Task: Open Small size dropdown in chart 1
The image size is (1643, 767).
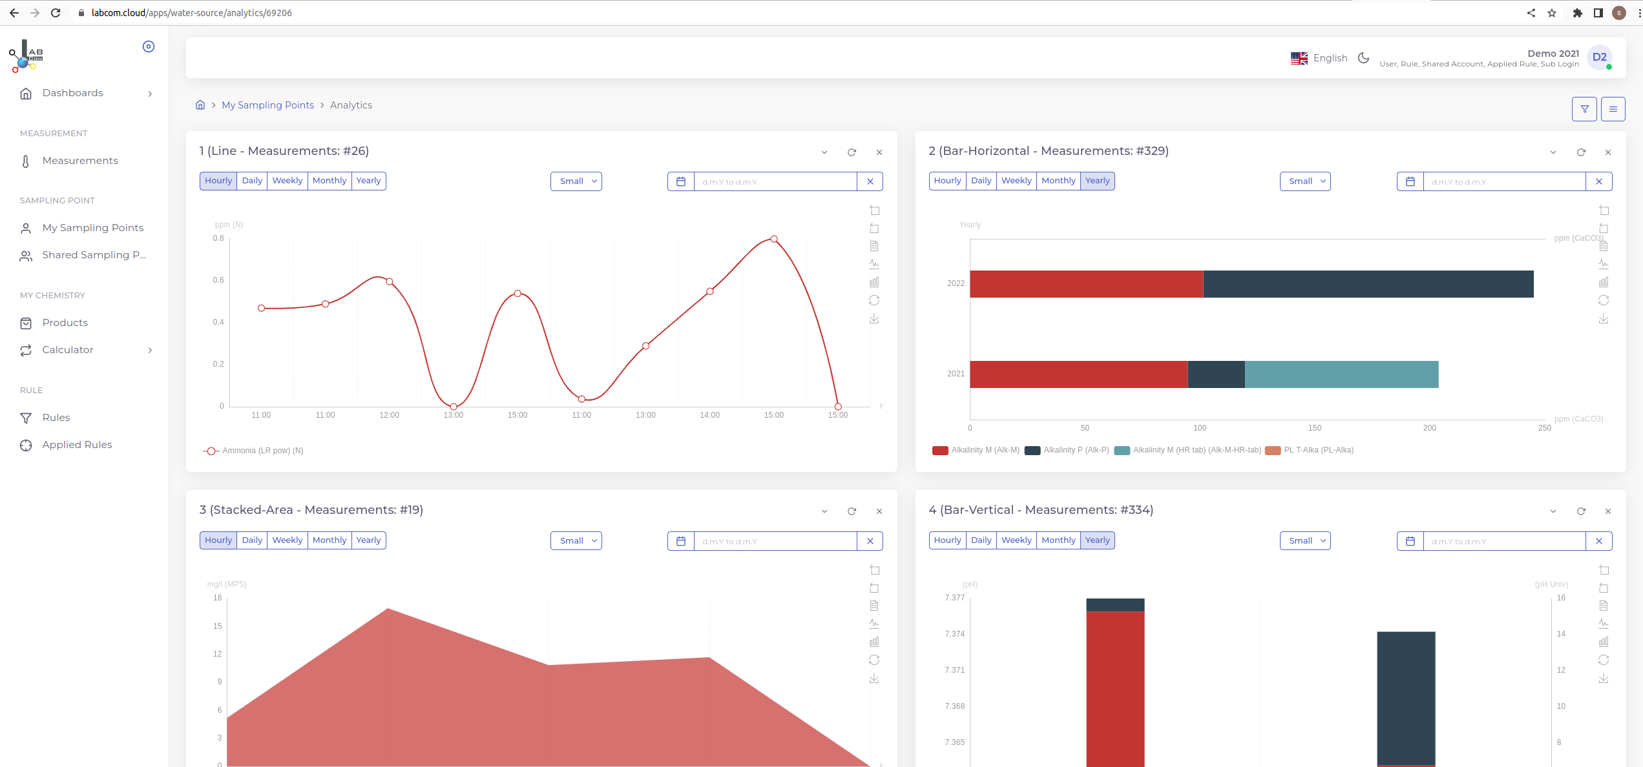Action: (x=576, y=181)
